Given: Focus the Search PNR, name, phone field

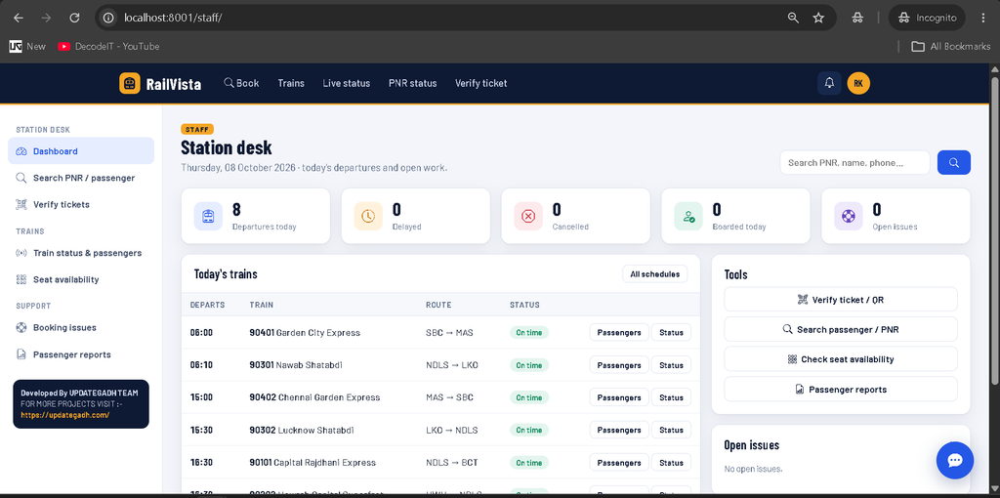Looking at the screenshot, I should coord(854,163).
